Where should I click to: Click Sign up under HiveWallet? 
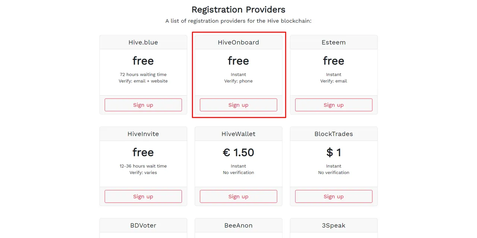click(x=238, y=196)
